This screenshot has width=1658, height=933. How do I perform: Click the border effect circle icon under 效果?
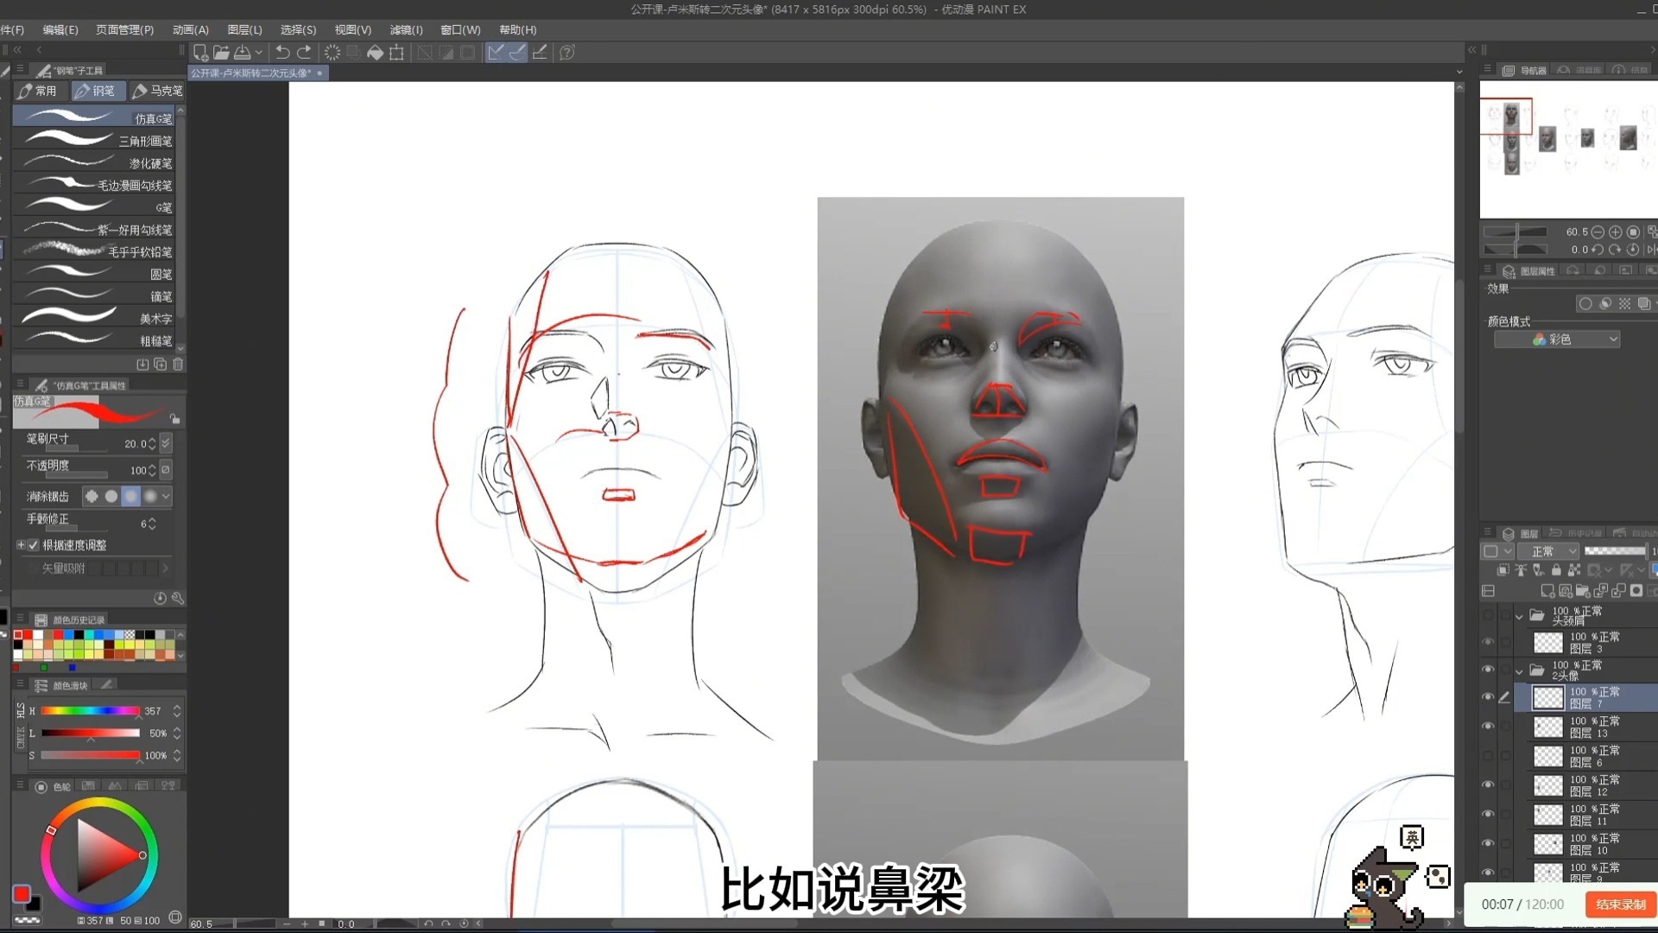coord(1585,304)
